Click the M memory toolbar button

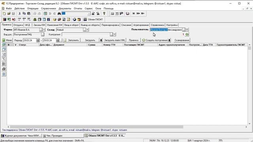click(134, 13)
